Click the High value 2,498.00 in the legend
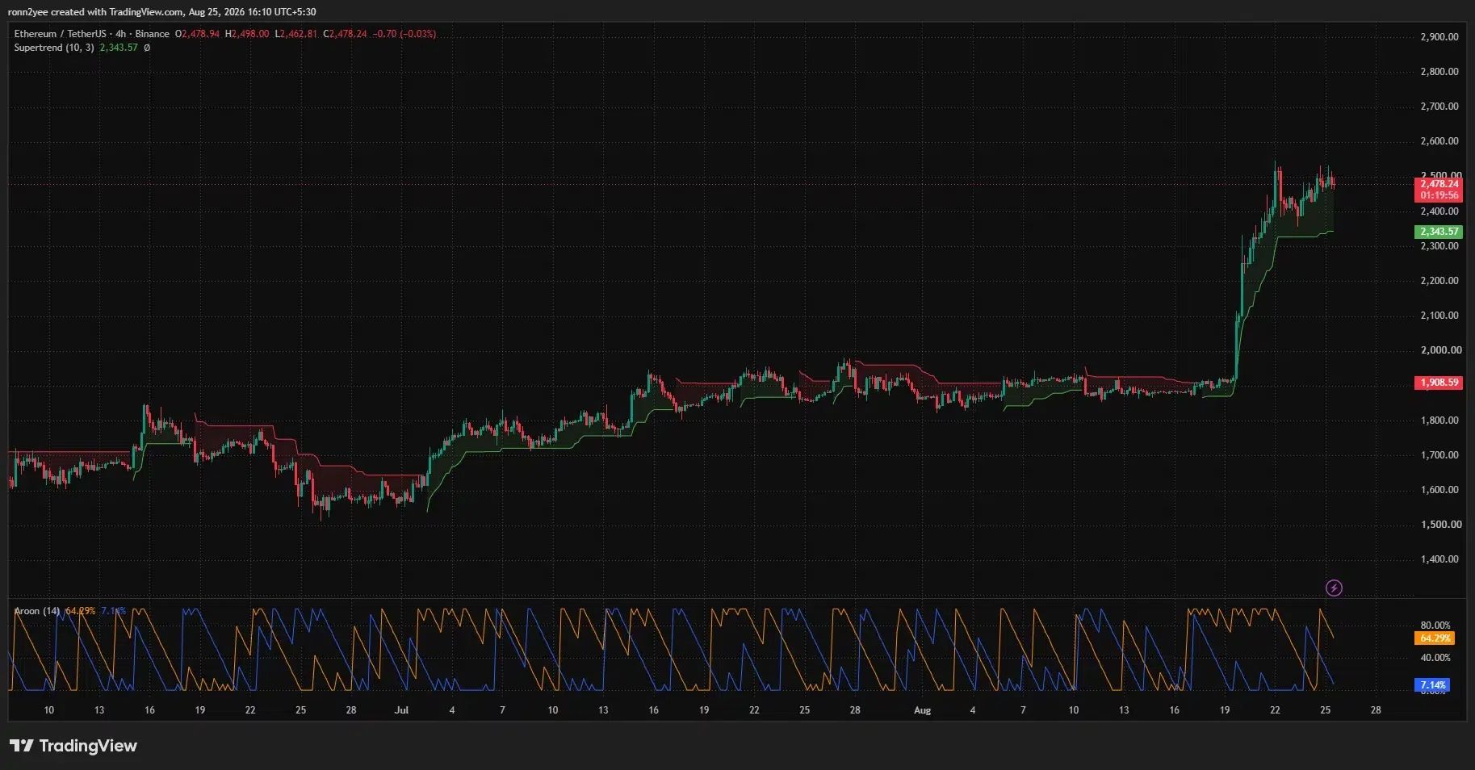This screenshot has height=770, width=1475. (250, 34)
